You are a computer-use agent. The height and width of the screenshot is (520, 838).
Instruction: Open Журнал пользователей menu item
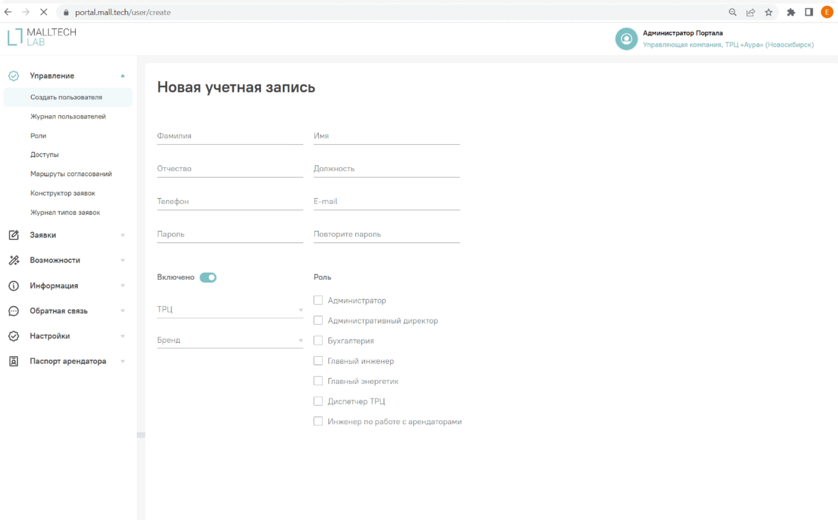coord(68,117)
